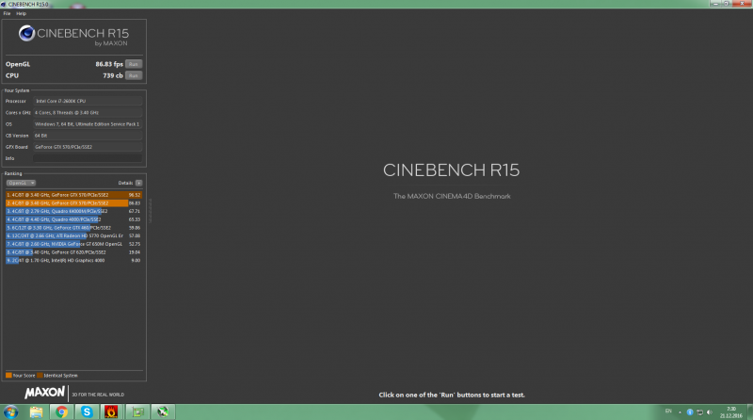Select the Quadro K4000M ranking entry
Screen dimensions: 753x420
tap(72, 211)
